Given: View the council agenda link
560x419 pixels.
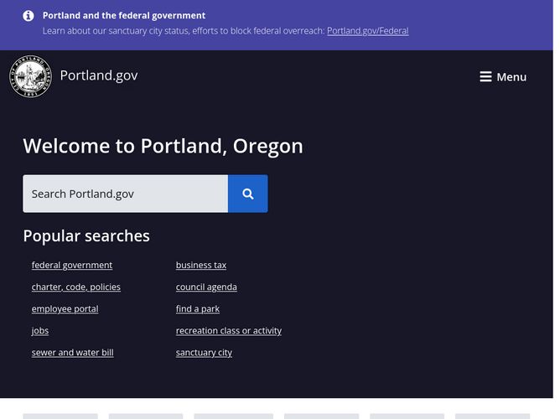Looking at the screenshot, I should [206, 287].
